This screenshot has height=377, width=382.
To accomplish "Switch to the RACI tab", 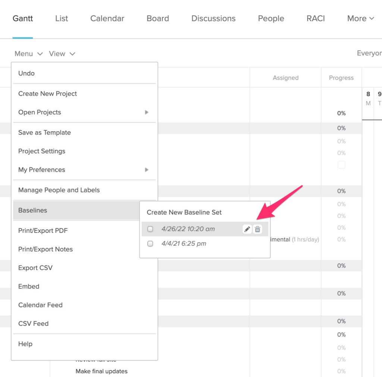I will tap(316, 18).
